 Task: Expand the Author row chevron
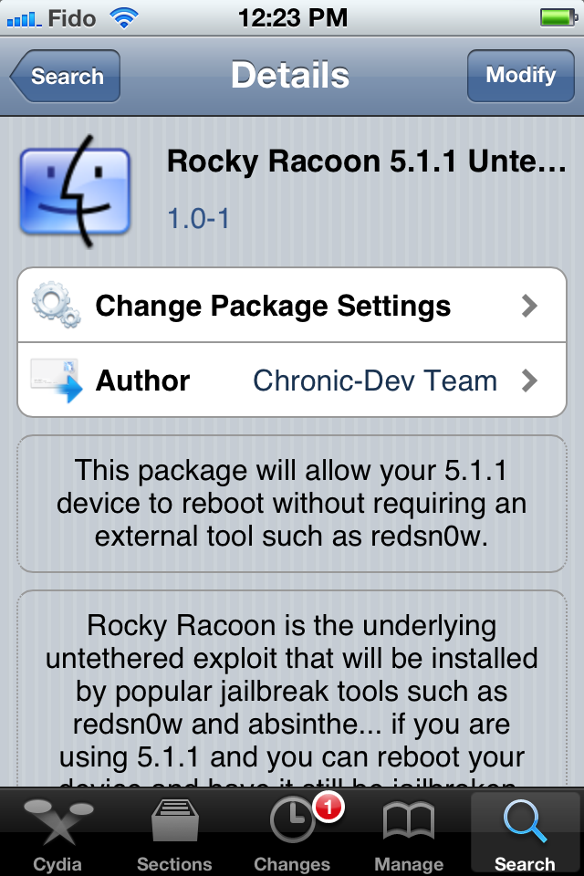coord(529,381)
